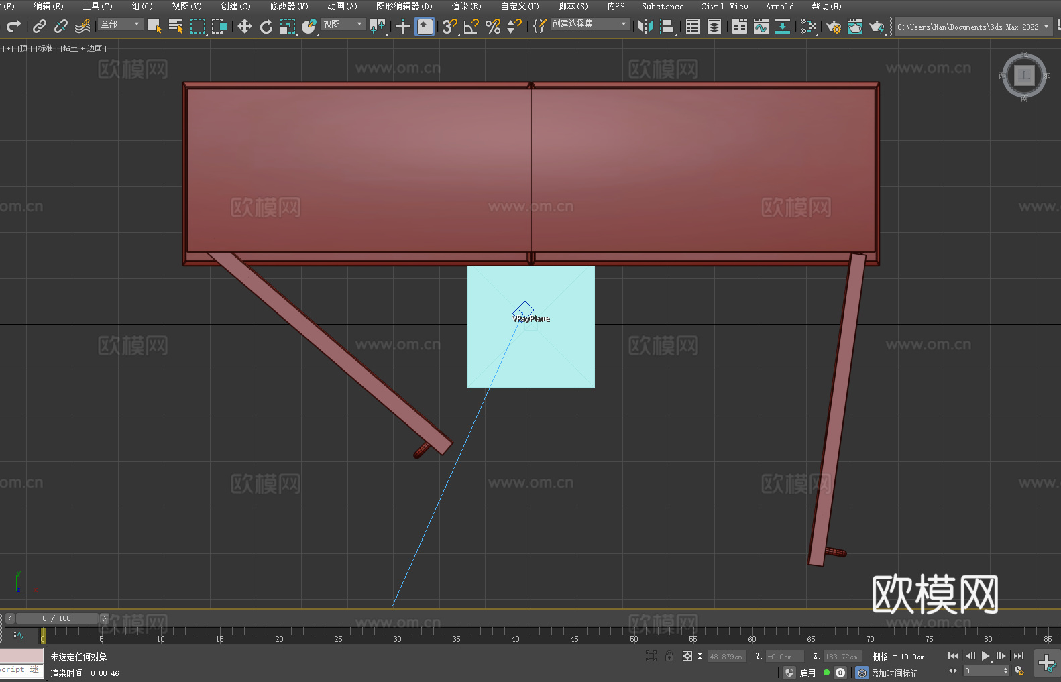Open the Scene Explorer toggle icon

pos(693,26)
